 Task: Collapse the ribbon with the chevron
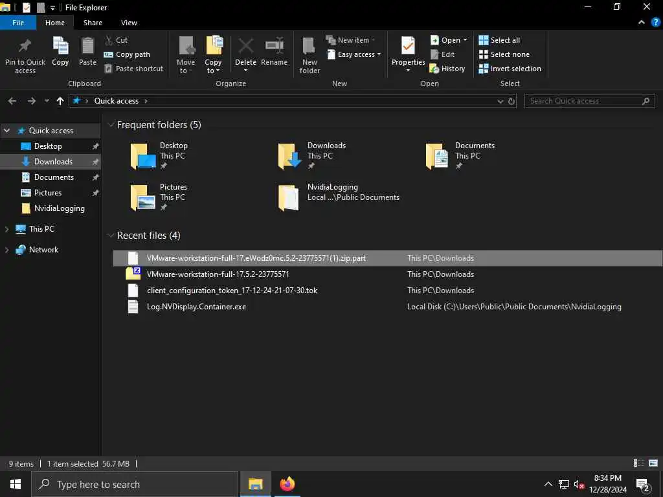(642, 23)
